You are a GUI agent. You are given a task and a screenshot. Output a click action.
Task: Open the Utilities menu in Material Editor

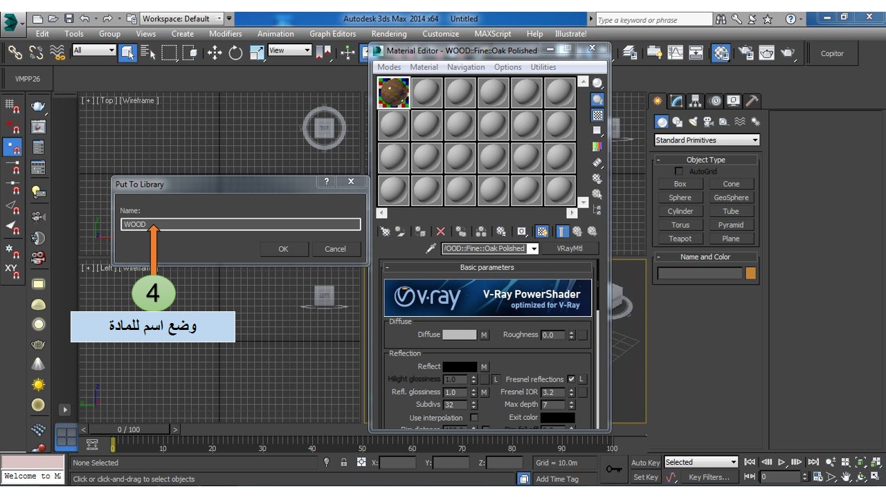coord(543,67)
